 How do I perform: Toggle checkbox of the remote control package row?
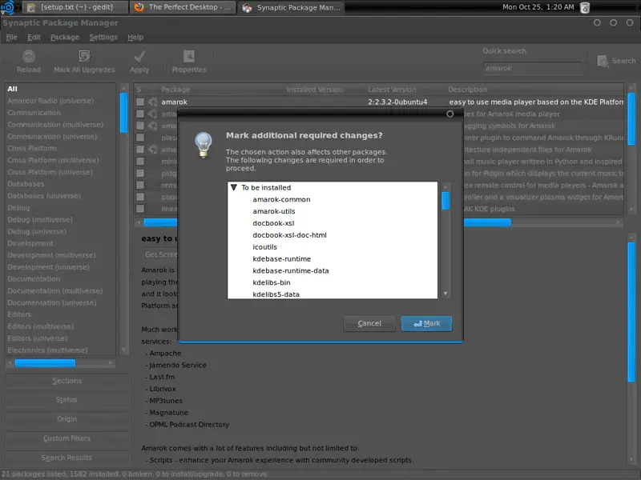coord(140,185)
